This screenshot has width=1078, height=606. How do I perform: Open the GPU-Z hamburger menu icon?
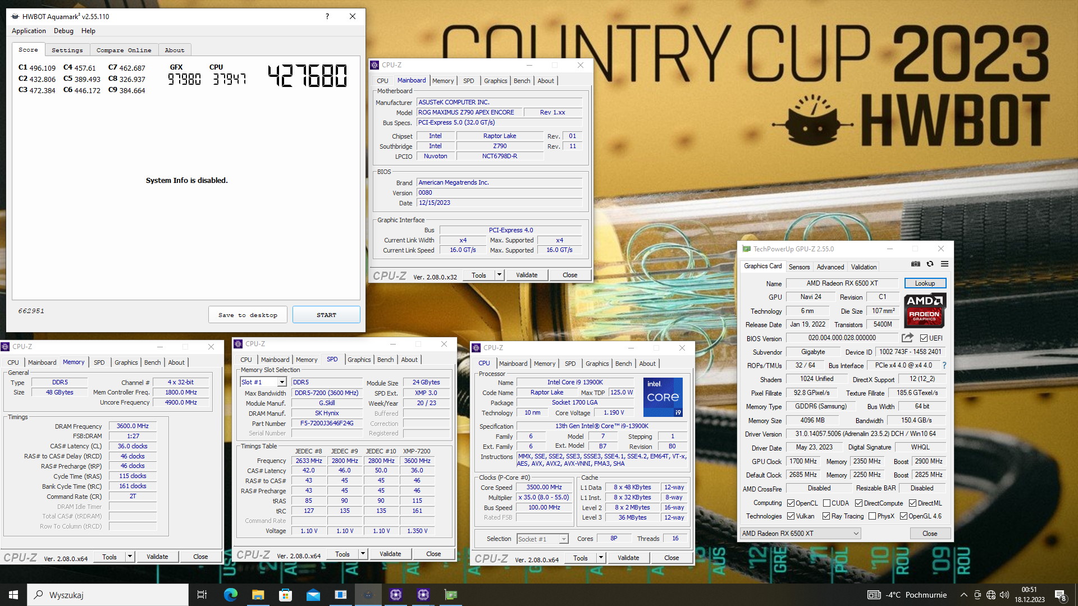(x=944, y=264)
